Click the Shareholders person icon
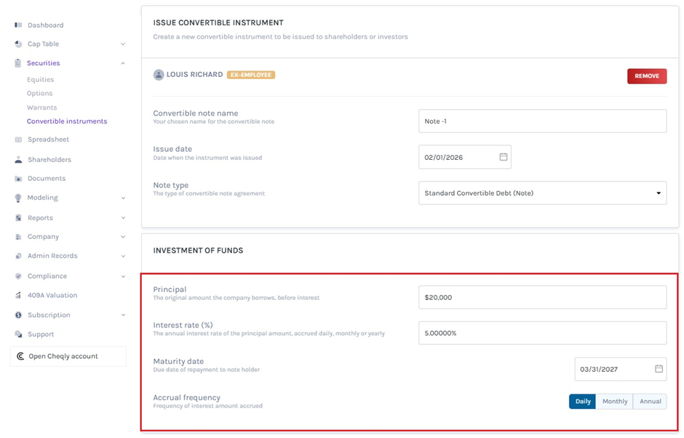This screenshot has width=684, height=438. click(18, 160)
